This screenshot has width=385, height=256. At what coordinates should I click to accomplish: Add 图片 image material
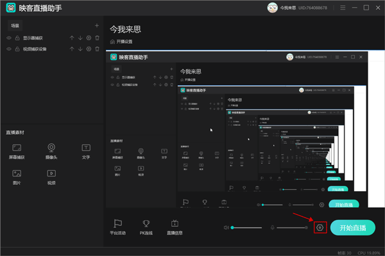(17, 177)
